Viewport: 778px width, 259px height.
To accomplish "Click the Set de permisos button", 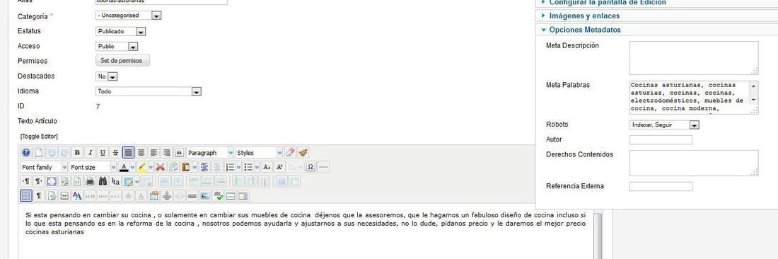I will click(x=122, y=61).
